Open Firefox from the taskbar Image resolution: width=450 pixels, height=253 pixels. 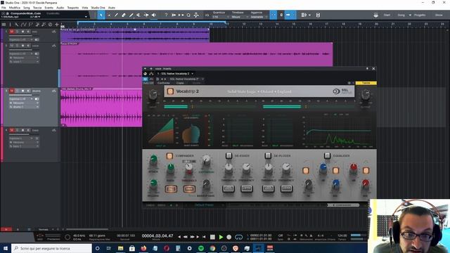143,248
